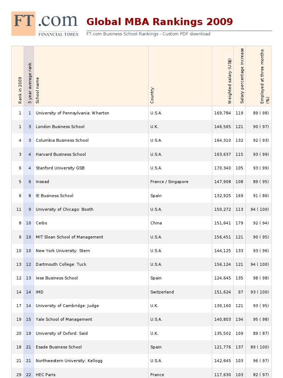Click the Stanford University GSB salary value 170,340
283x378 pixels.
pos(222,168)
